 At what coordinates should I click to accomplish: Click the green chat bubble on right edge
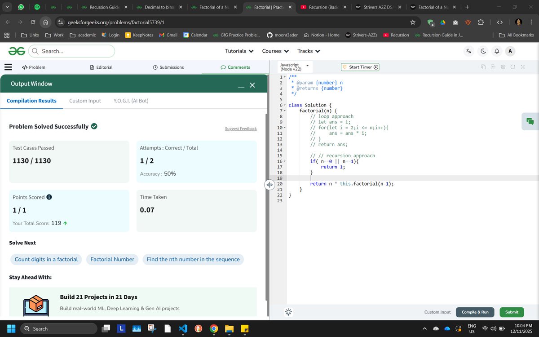tap(530, 121)
